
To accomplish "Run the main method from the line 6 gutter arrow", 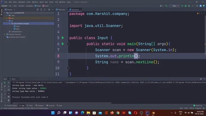I will click(63, 44).
